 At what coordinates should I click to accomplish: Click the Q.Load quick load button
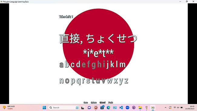click(x=102, y=103)
